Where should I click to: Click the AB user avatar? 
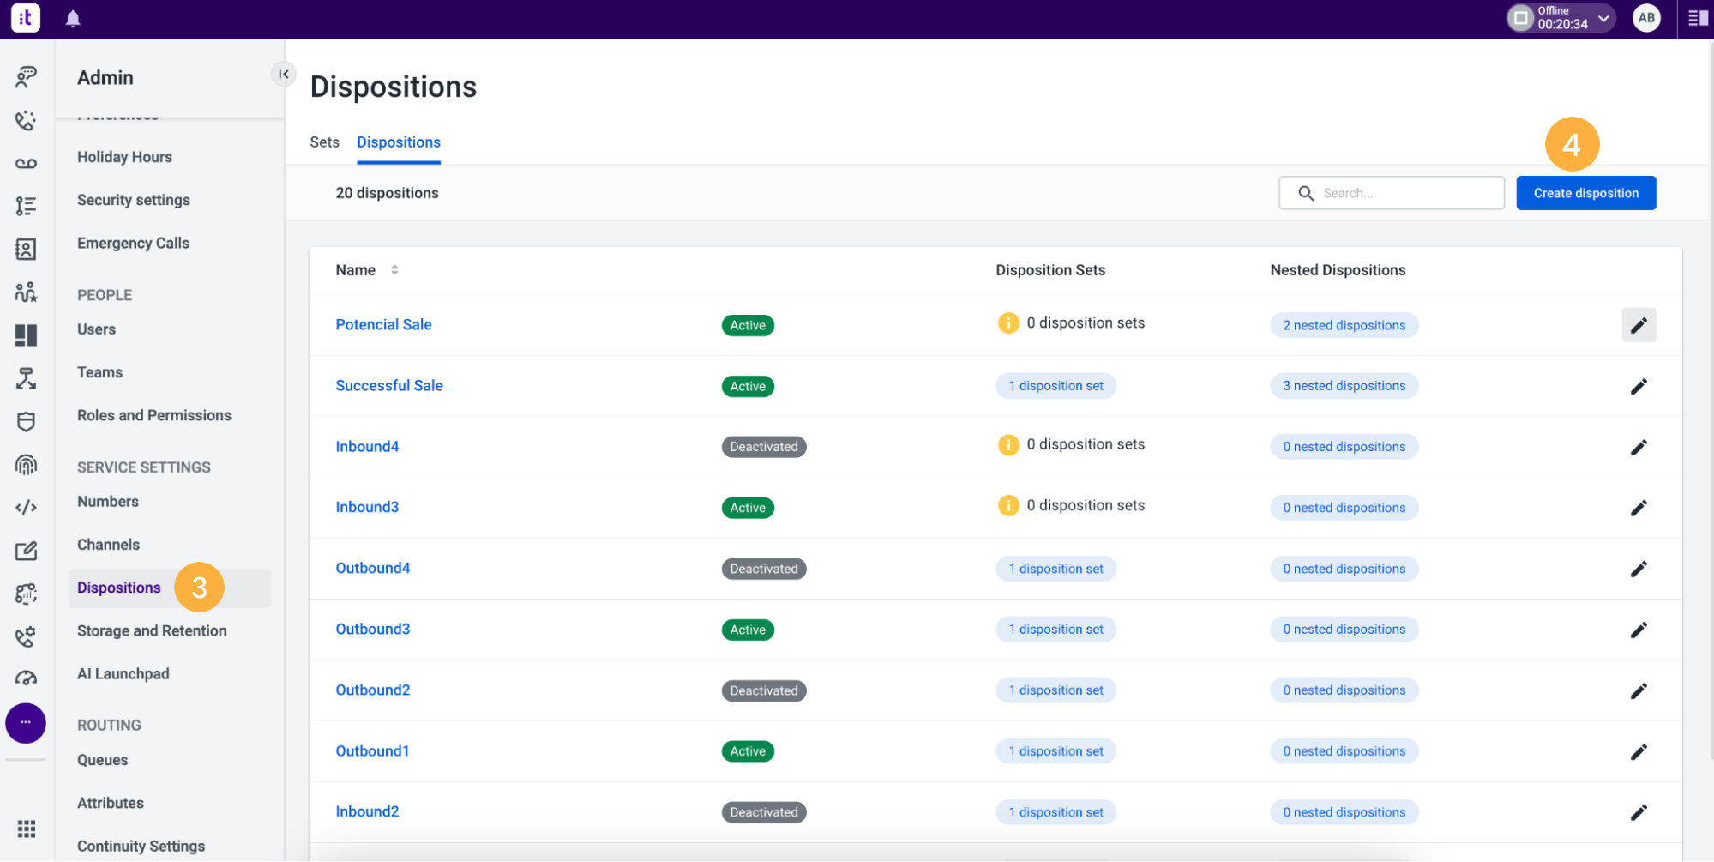coord(1646,18)
